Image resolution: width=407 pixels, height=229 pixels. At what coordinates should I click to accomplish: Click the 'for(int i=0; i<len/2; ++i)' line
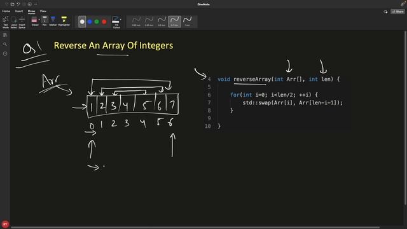click(274, 95)
